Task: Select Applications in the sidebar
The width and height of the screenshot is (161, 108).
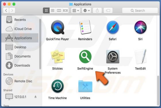Action: point(20,38)
